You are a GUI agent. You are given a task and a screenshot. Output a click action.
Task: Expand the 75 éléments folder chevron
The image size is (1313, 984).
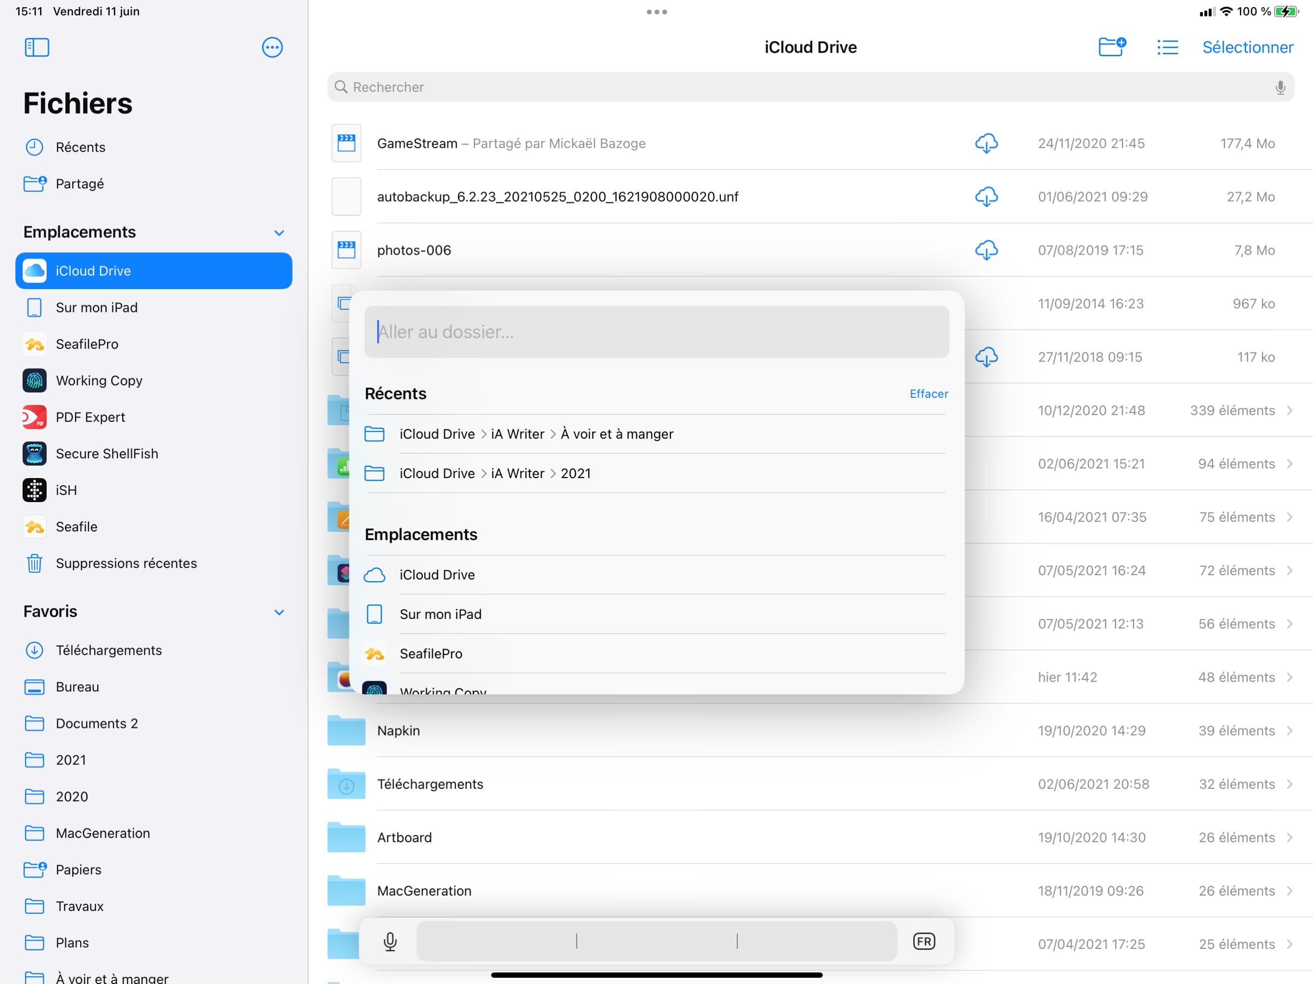[x=1289, y=517]
